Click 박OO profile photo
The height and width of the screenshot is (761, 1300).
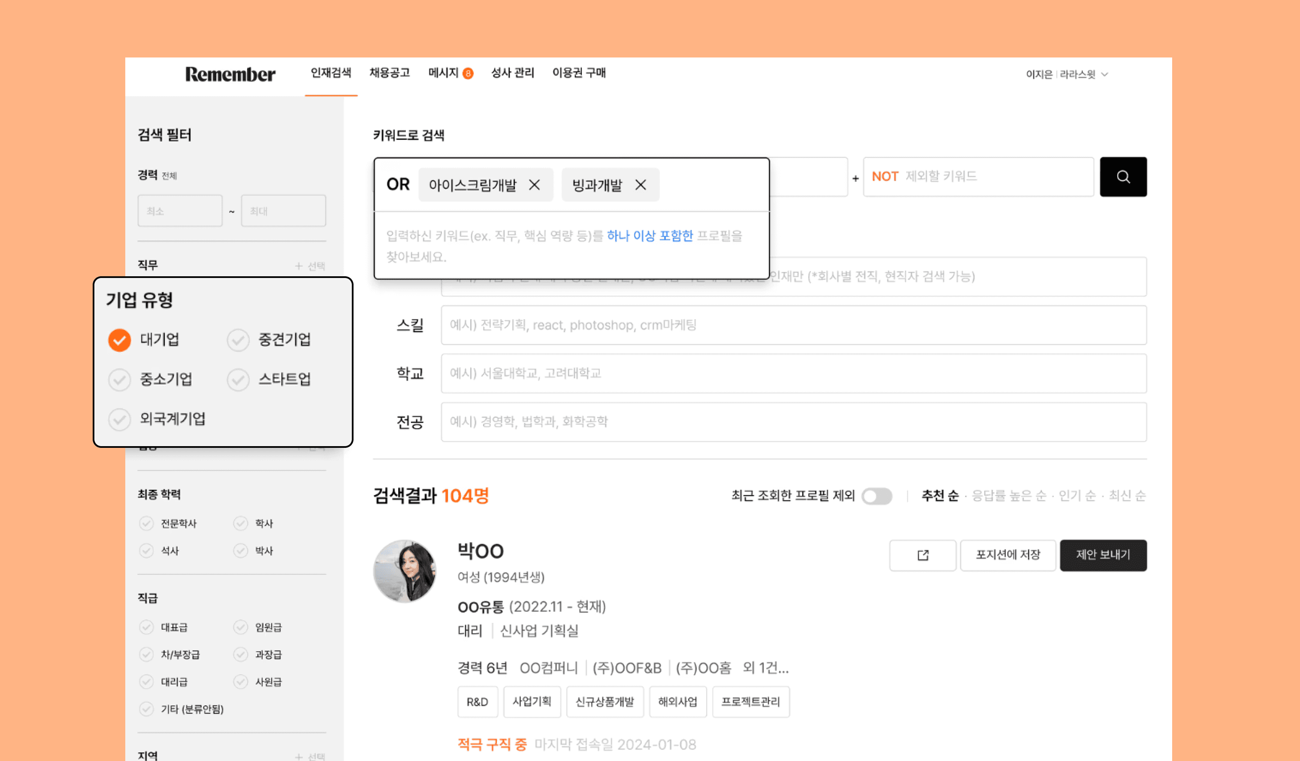pyautogui.click(x=405, y=571)
